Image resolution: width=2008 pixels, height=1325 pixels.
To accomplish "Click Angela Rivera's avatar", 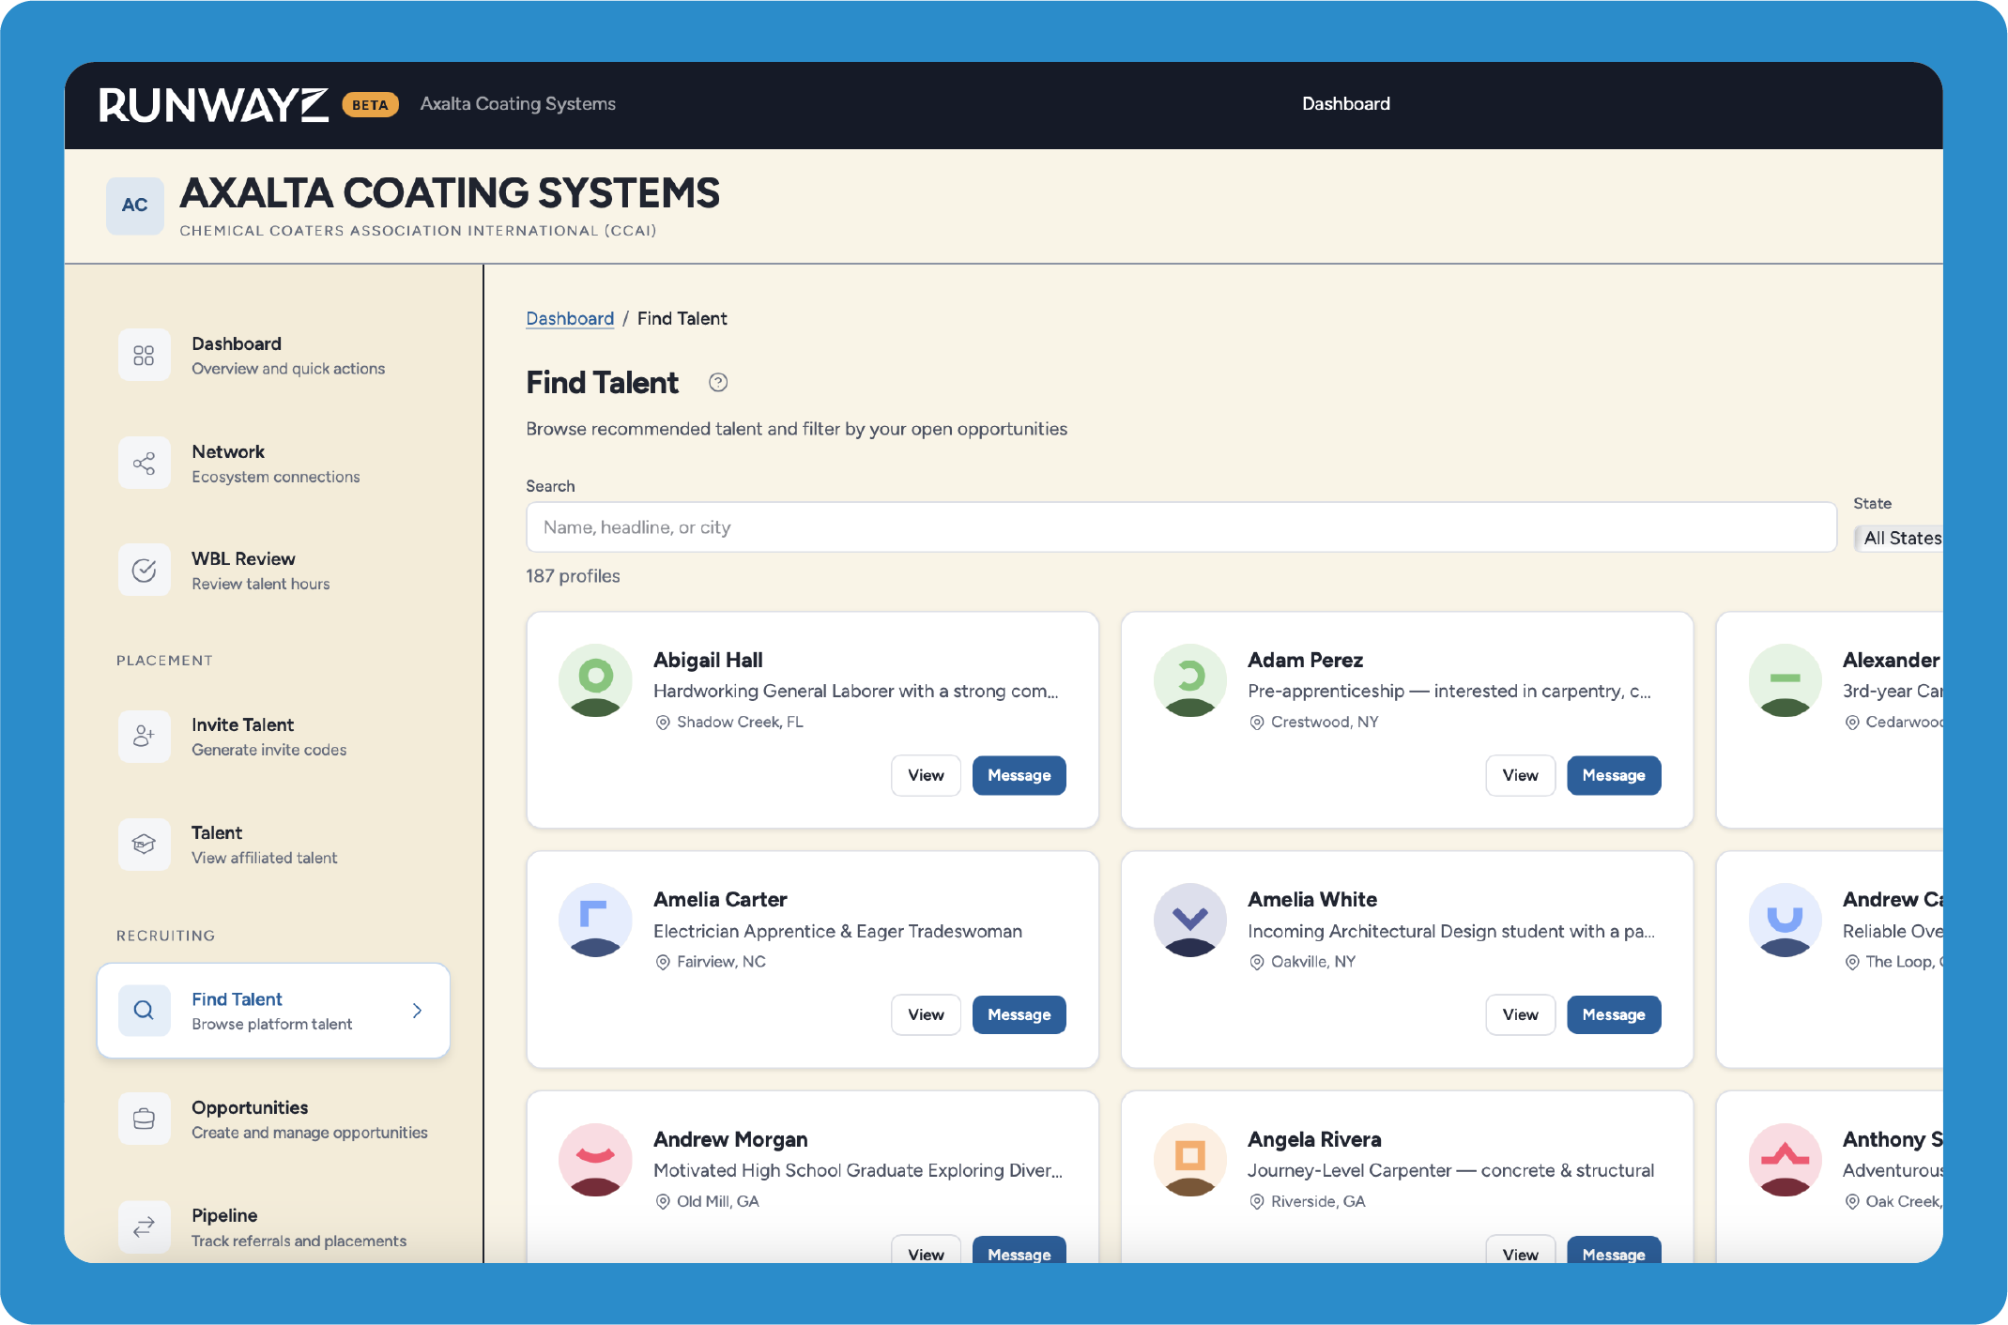I will pyautogui.click(x=1189, y=1160).
